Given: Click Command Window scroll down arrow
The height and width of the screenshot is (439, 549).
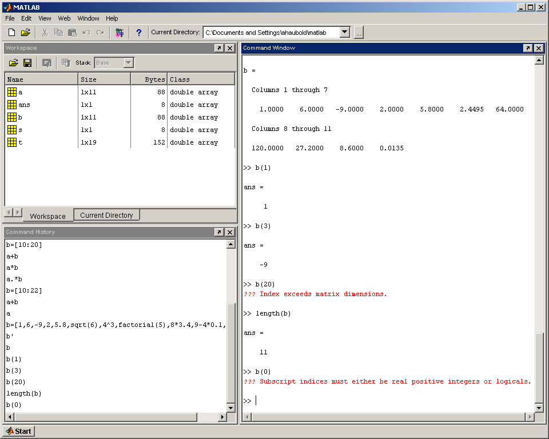Looking at the screenshot, I should point(539,408).
